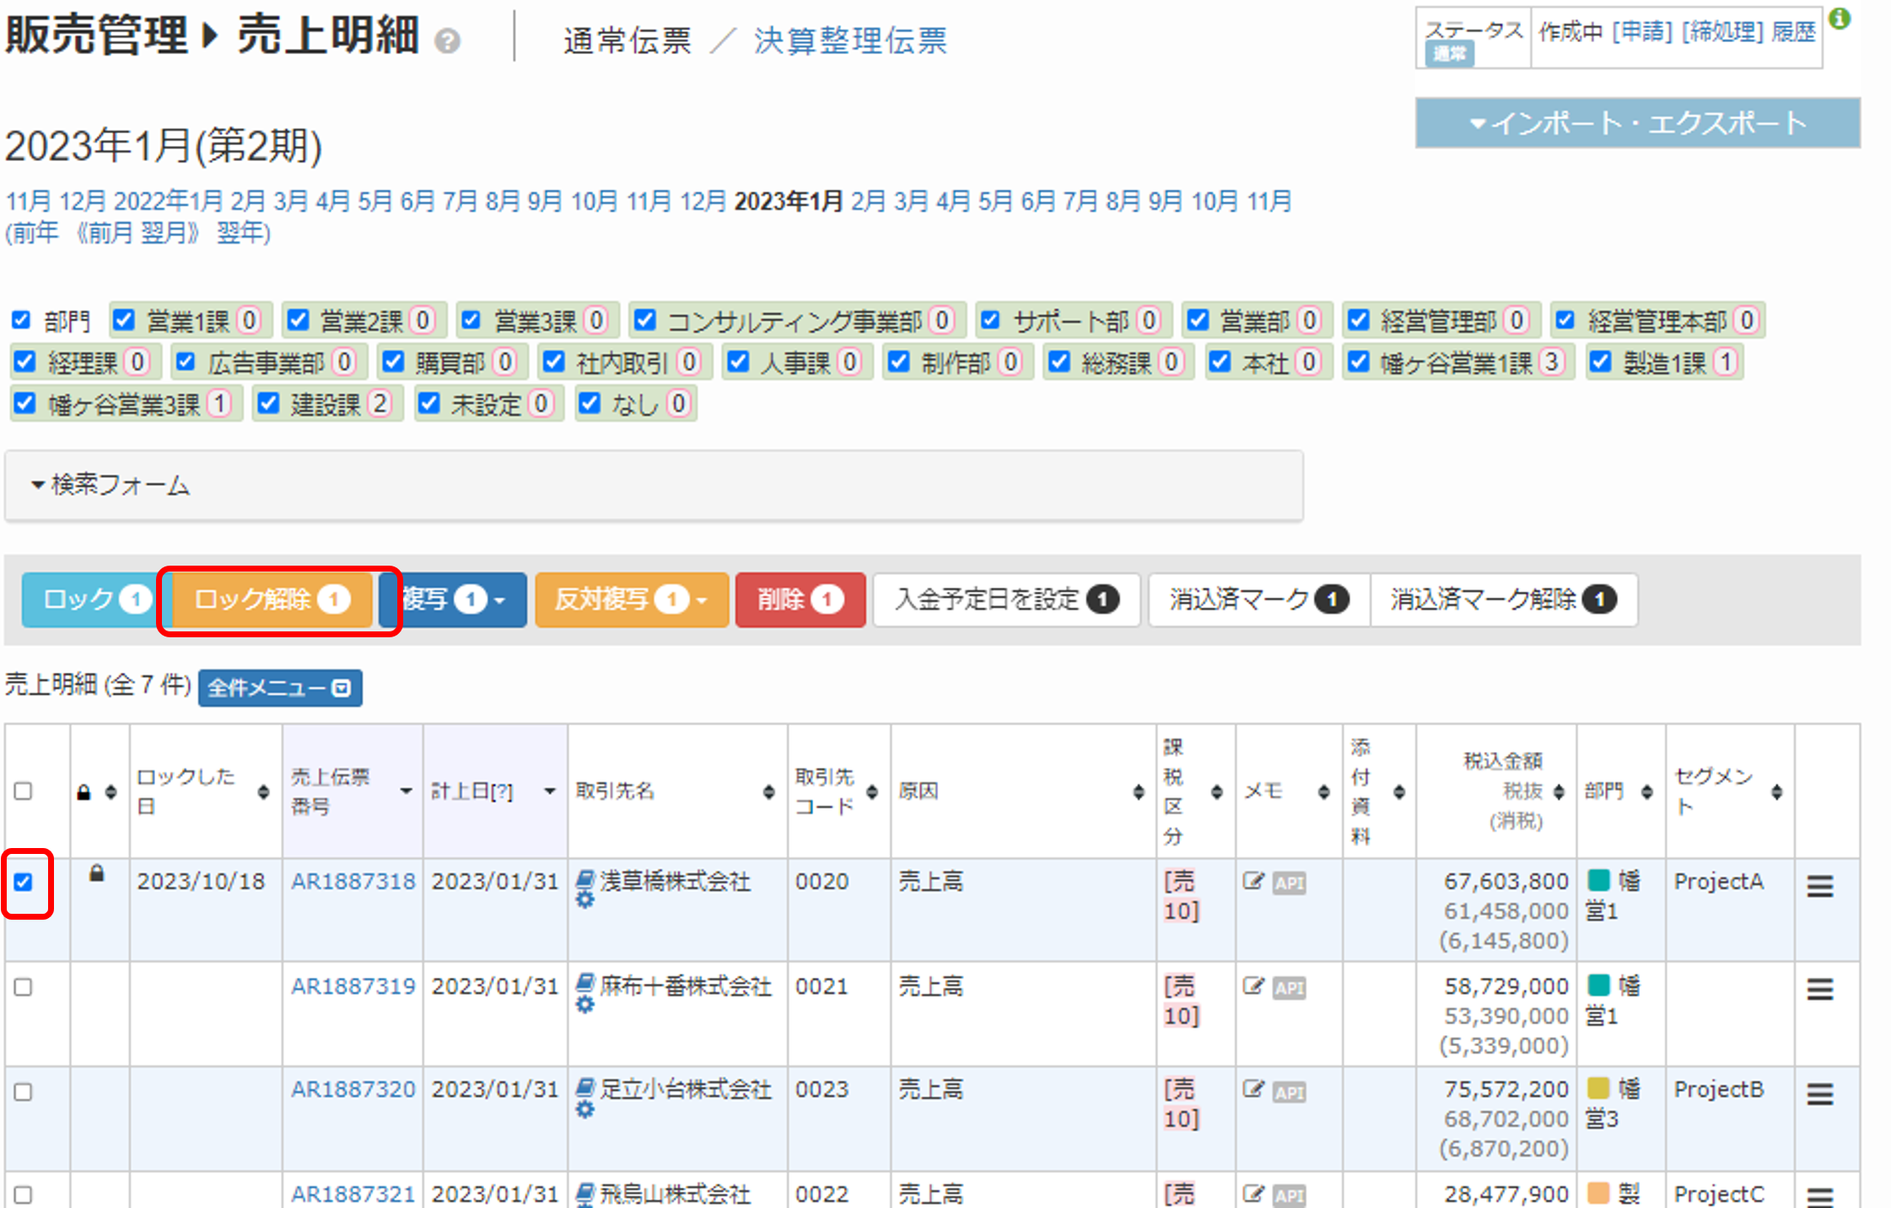Click customer icon beside 飛鳥山株式会社
Viewport: 1891px width, 1208px height.
pos(585,1193)
